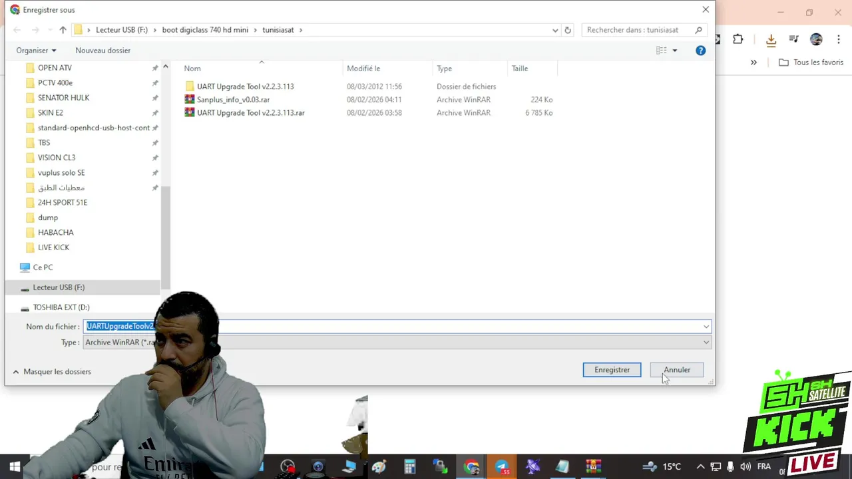The image size is (852, 479).
Task: Change view layout icon in dialog toolbar
Action: point(661,51)
